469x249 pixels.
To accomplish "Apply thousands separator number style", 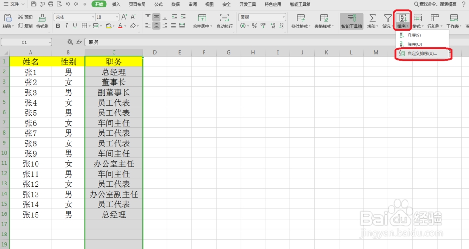I will coord(263,26).
